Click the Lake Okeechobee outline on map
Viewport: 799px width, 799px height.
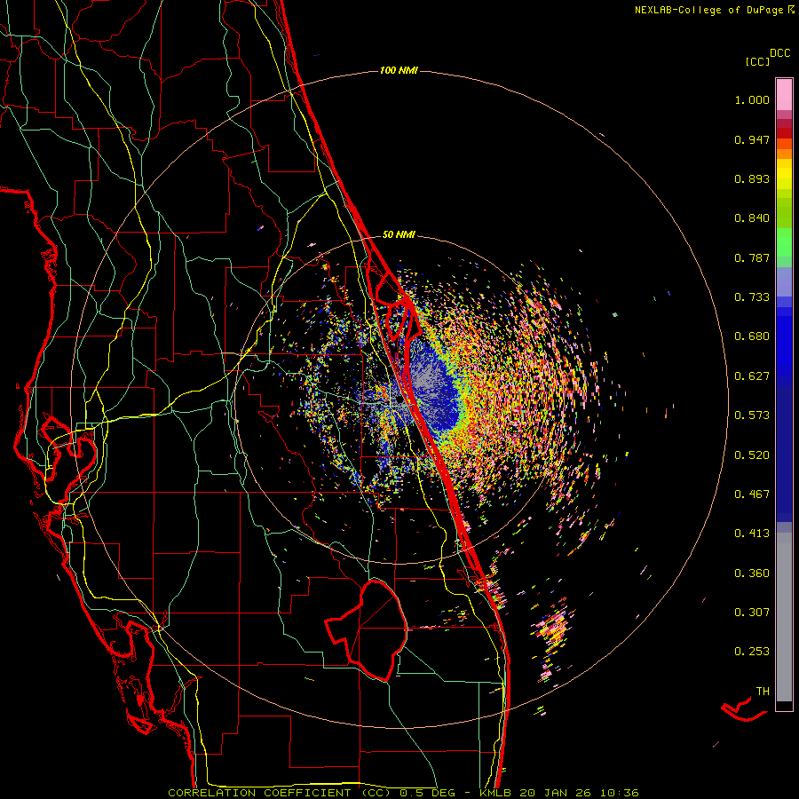367,630
